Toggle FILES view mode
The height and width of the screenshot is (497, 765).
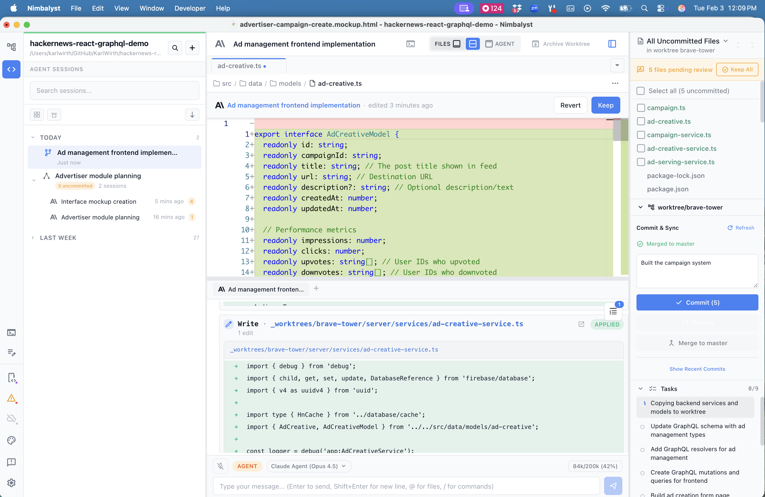[x=447, y=44]
